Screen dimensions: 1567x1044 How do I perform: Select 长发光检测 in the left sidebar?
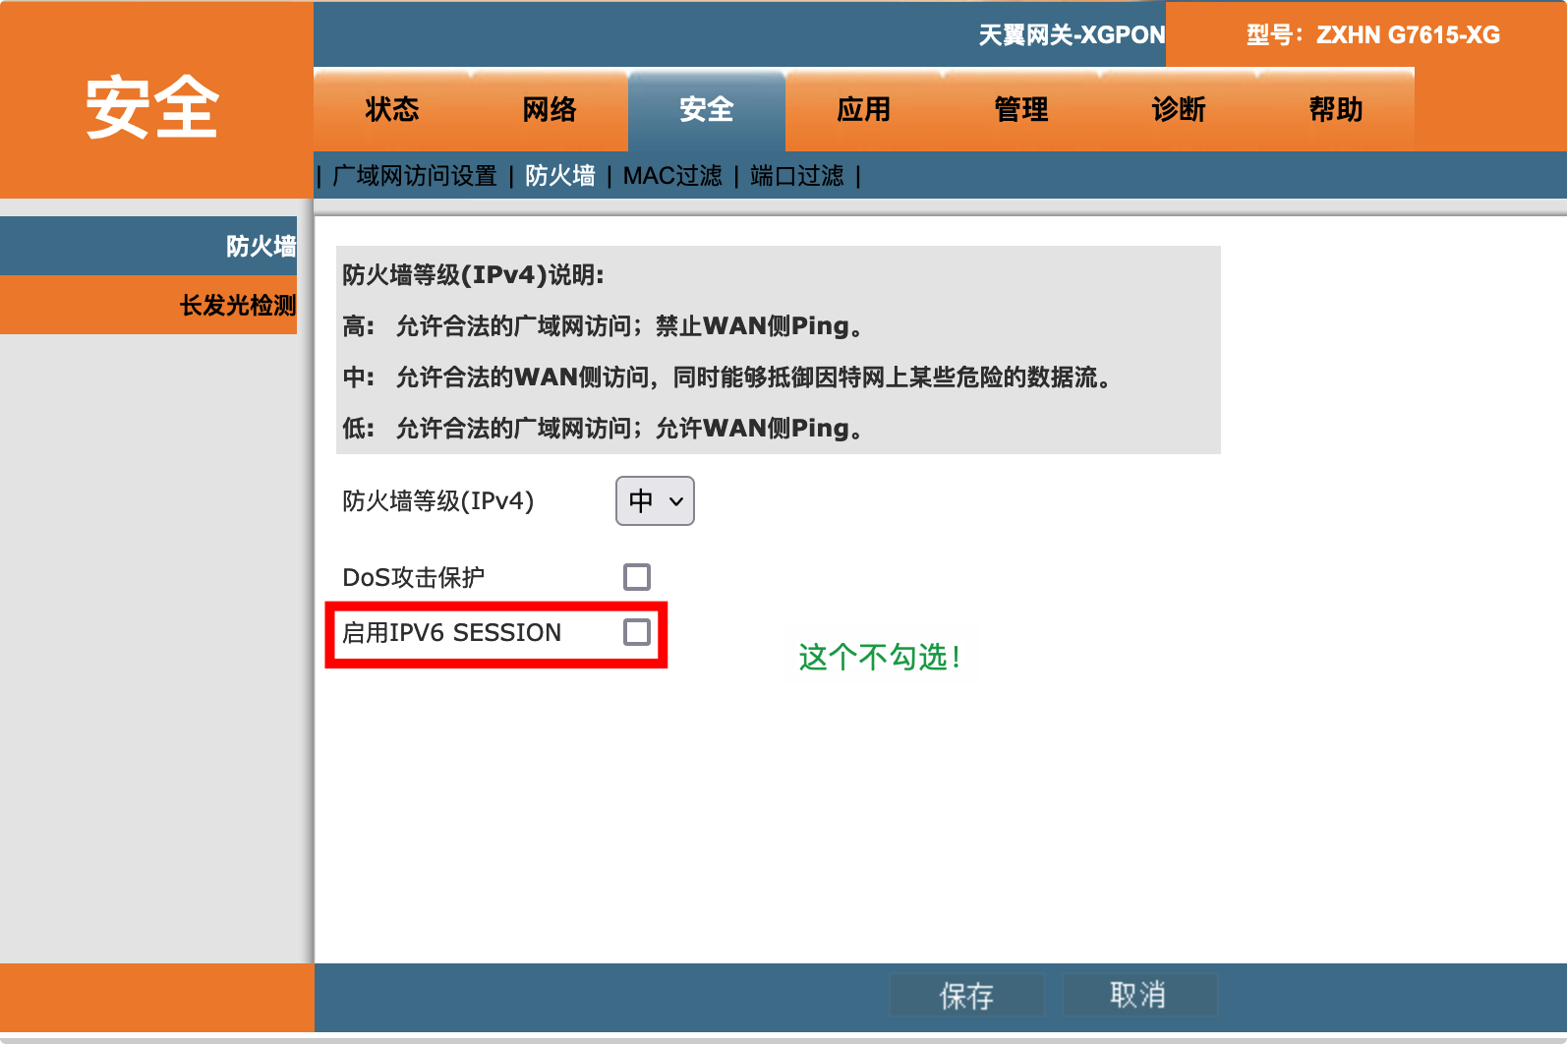[x=148, y=305]
